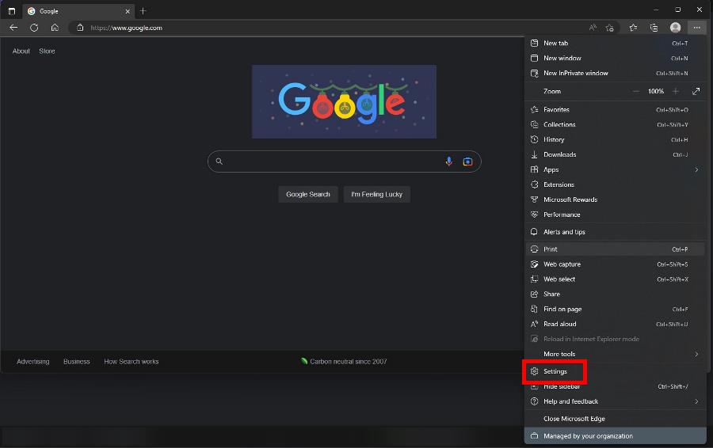Screen dimensions: 713x448
Task: Open a New InPrivate window
Action: 616,73
